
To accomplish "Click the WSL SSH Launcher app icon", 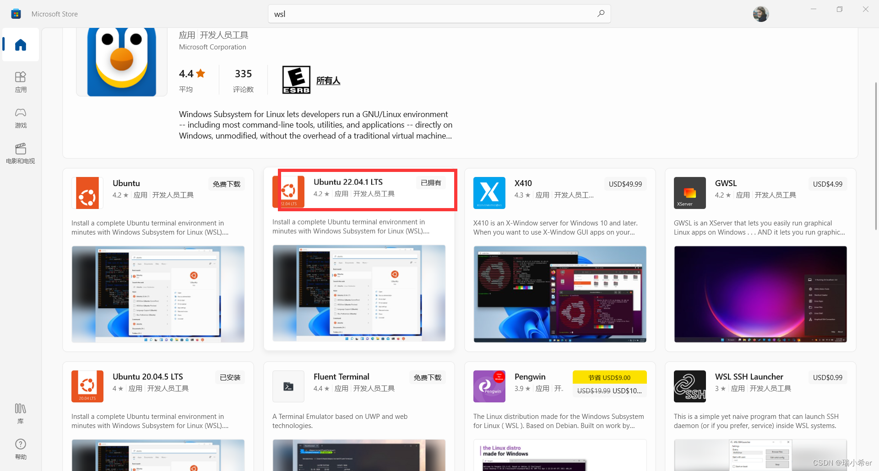I will pyautogui.click(x=690, y=386).
